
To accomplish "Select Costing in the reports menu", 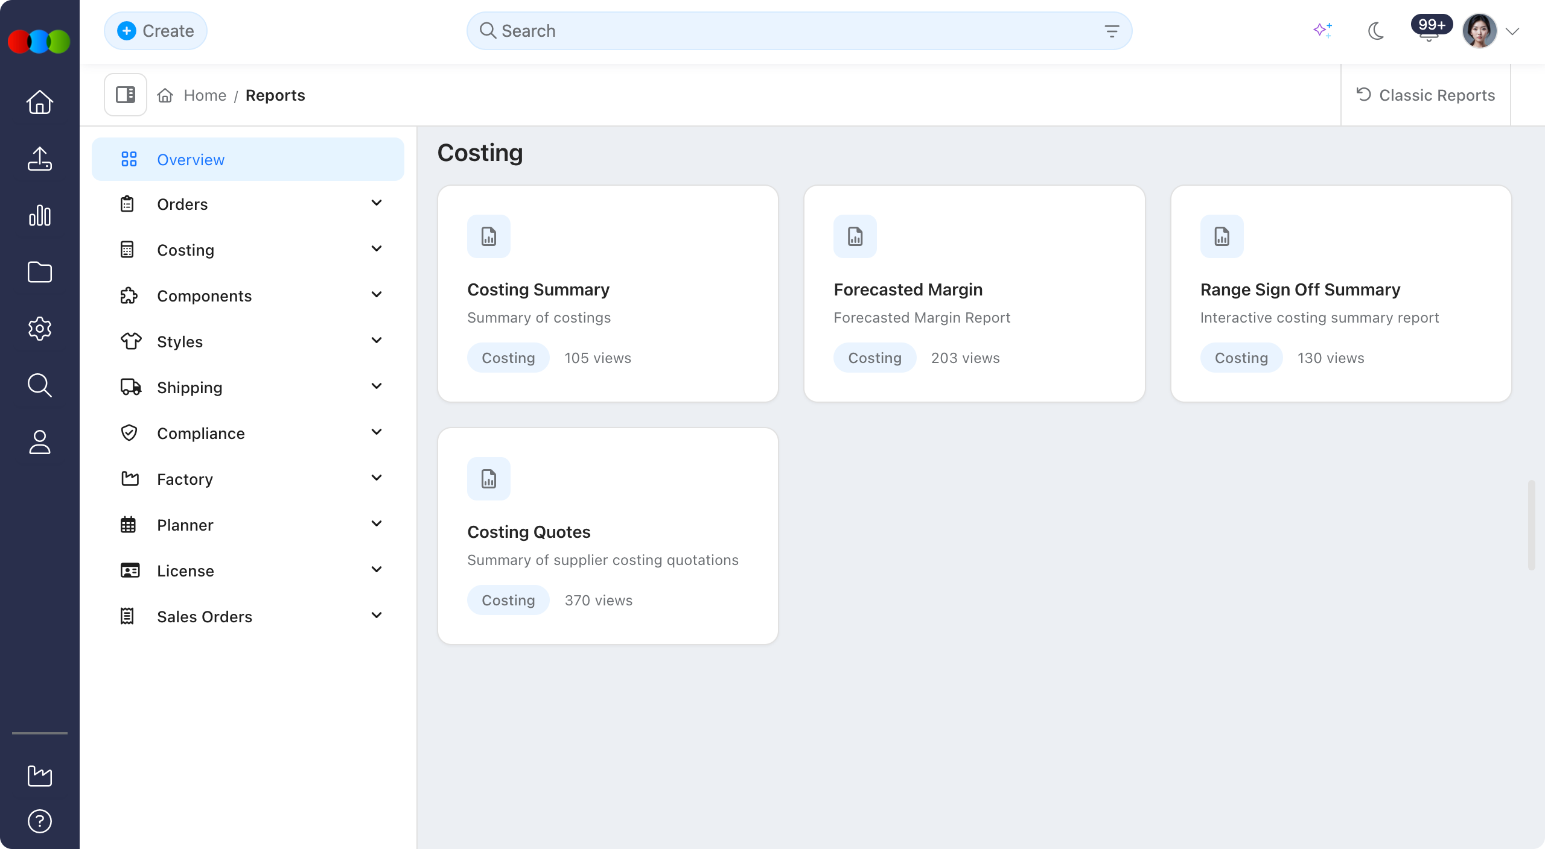I will tap(248, 250).
